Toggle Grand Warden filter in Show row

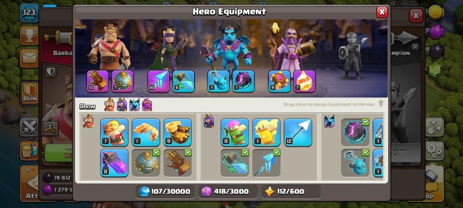pyautogui.click(x=147, y=105)
